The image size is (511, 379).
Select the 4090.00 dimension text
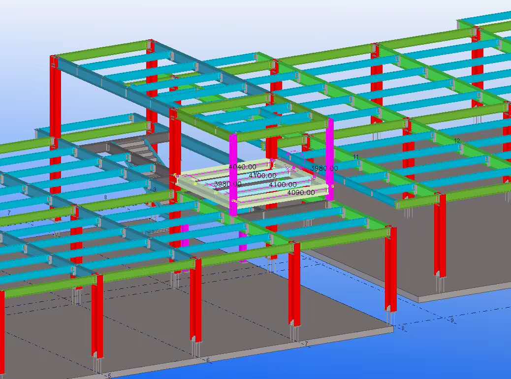(301, 192)
